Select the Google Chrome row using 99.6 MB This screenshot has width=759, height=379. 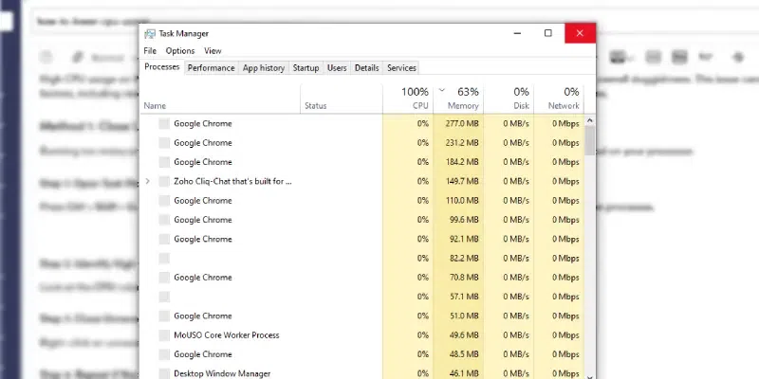click(362, 220)
